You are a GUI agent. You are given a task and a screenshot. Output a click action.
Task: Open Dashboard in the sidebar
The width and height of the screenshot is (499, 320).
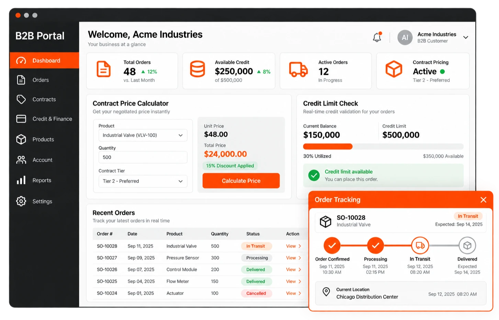tap(44, 60)
